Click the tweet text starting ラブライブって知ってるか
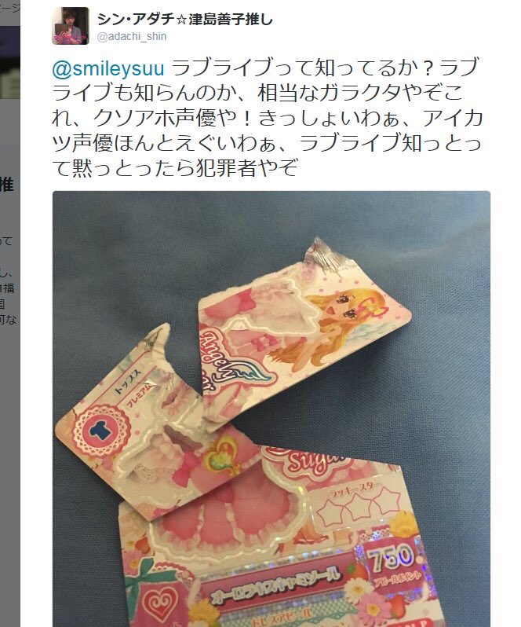This screenshot has width=521, height=627. pyautogui.click(x=268, y=118)
